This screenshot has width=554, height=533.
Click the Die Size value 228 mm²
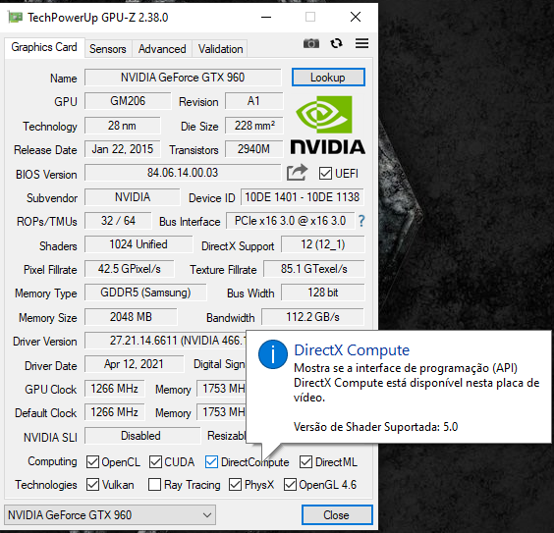[x=254, y=126]
